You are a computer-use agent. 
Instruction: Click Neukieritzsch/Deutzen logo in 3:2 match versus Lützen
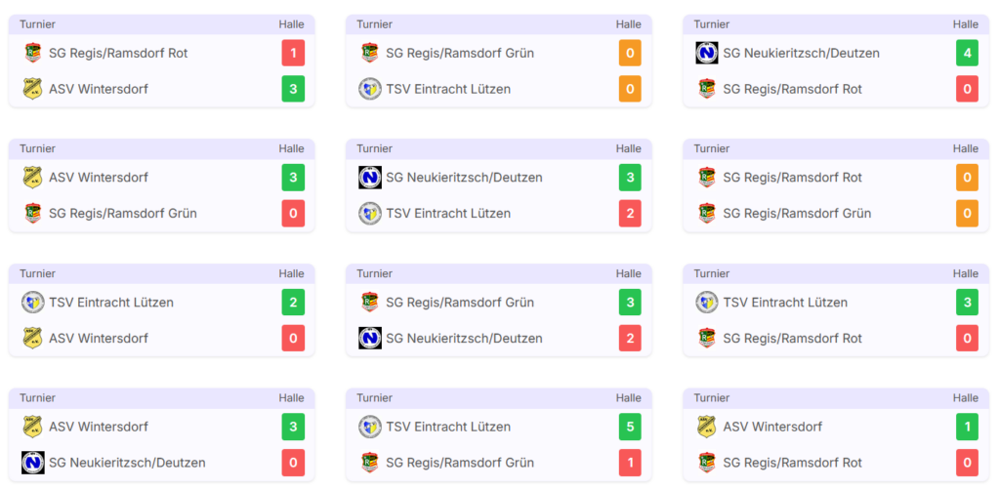coord(370,178)
